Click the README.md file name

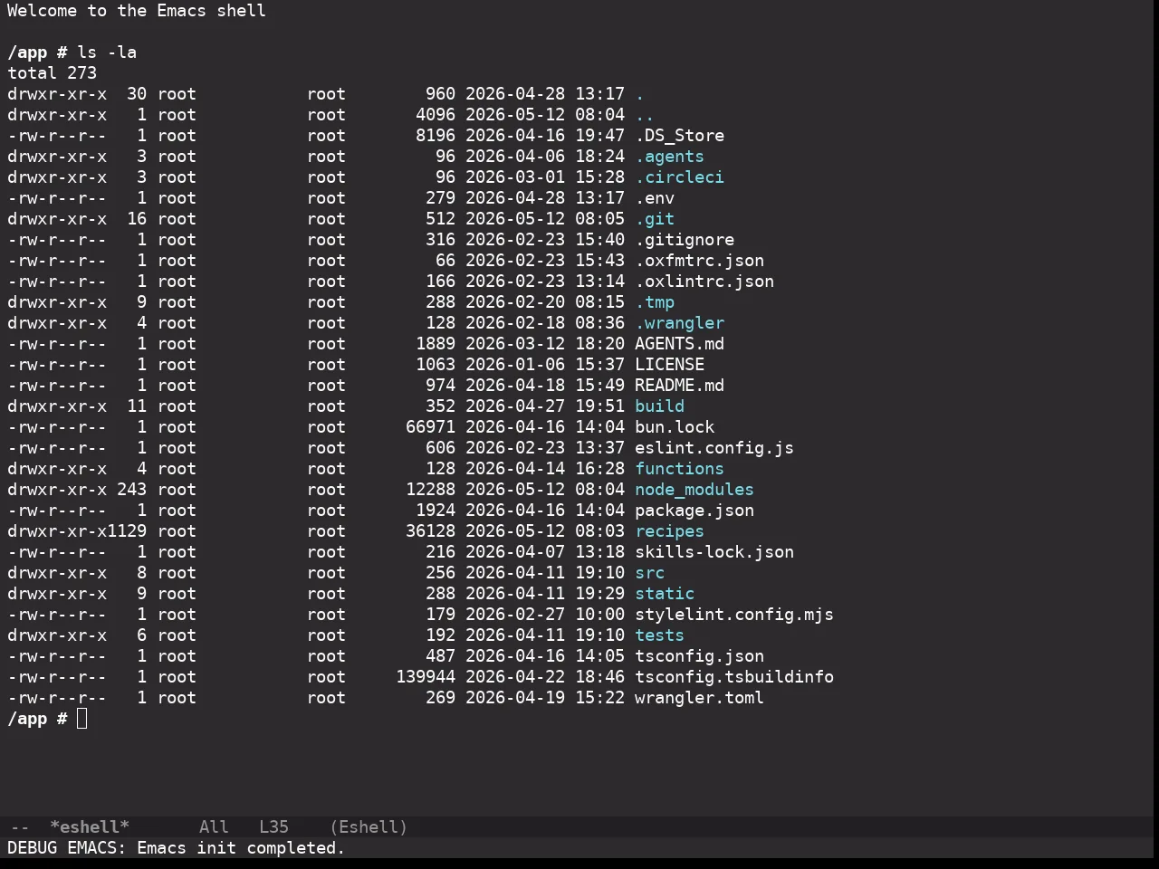click(x=679, y=386)
